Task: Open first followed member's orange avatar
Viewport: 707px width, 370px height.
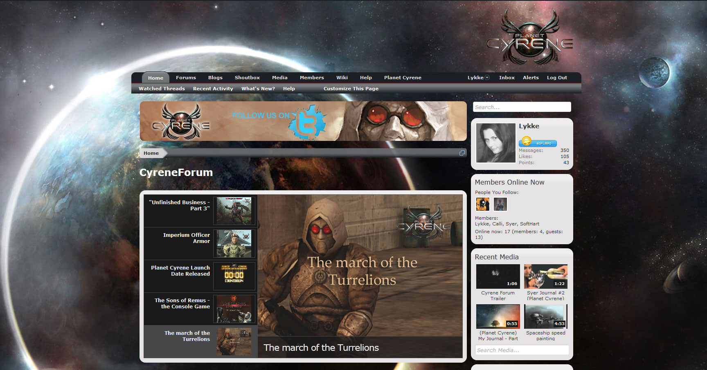Action: coord(483,204)
